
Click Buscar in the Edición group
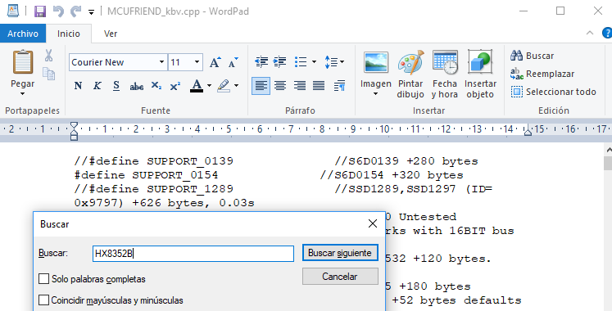(532, 56)
